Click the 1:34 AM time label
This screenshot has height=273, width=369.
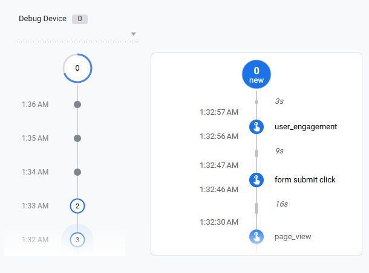click(x=35, y=172)
